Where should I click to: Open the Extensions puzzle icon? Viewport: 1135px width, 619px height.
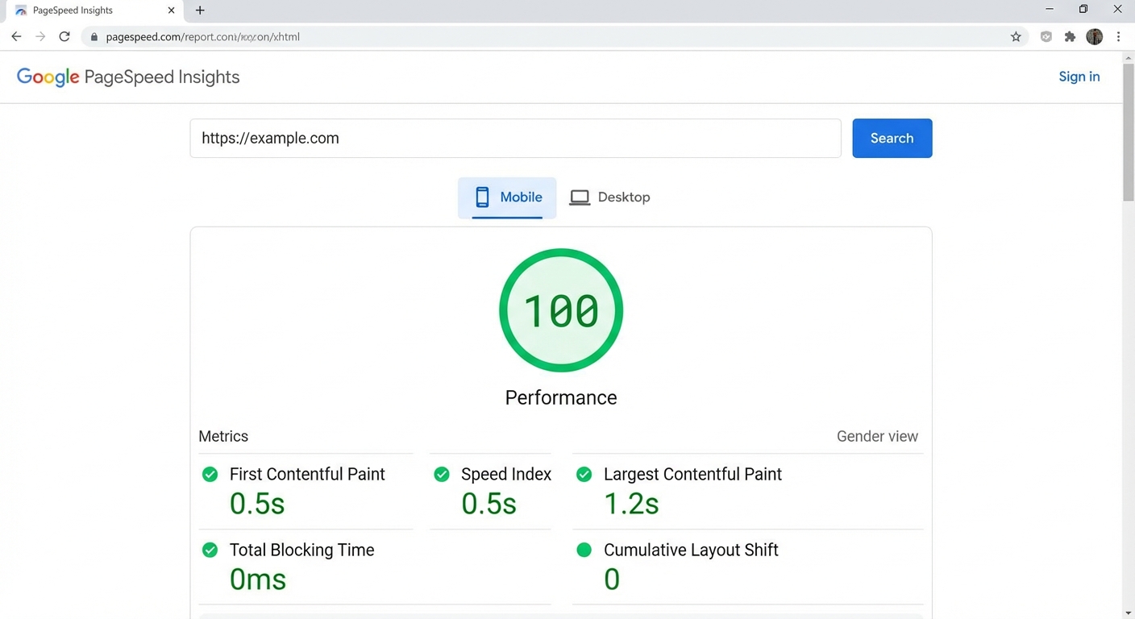point(1070,36)
